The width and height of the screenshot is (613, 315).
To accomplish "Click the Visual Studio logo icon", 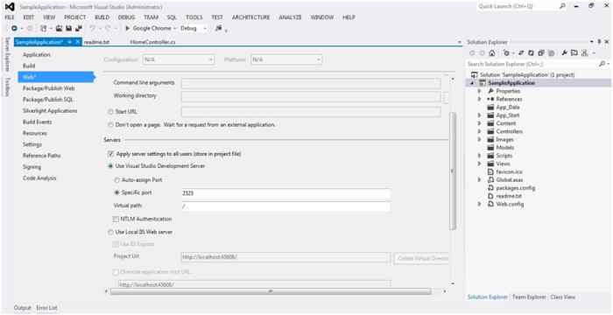I will [10, 7].
